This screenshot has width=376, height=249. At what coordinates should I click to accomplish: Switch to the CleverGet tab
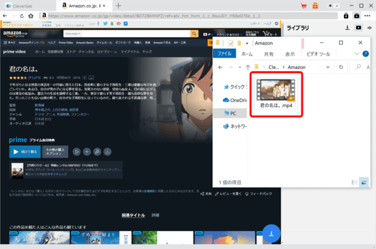coord(19,6)
